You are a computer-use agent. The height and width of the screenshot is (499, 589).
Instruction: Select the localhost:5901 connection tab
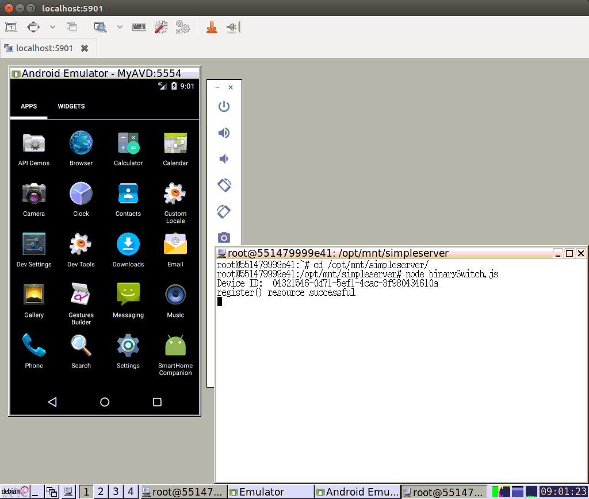click(45, 48)
